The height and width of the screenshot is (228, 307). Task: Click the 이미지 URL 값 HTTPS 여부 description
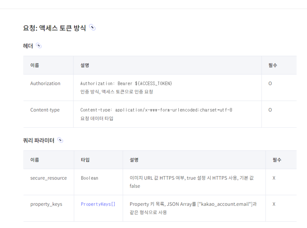(192, 182)
